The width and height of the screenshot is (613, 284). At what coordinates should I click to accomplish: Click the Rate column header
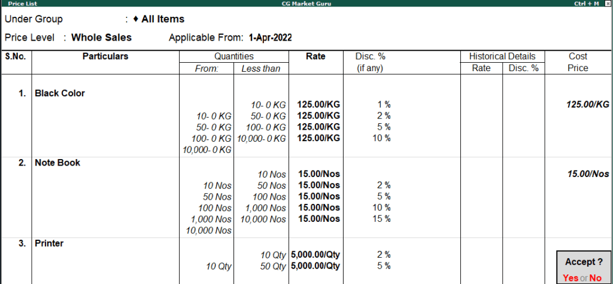click(x=315, y=56)
